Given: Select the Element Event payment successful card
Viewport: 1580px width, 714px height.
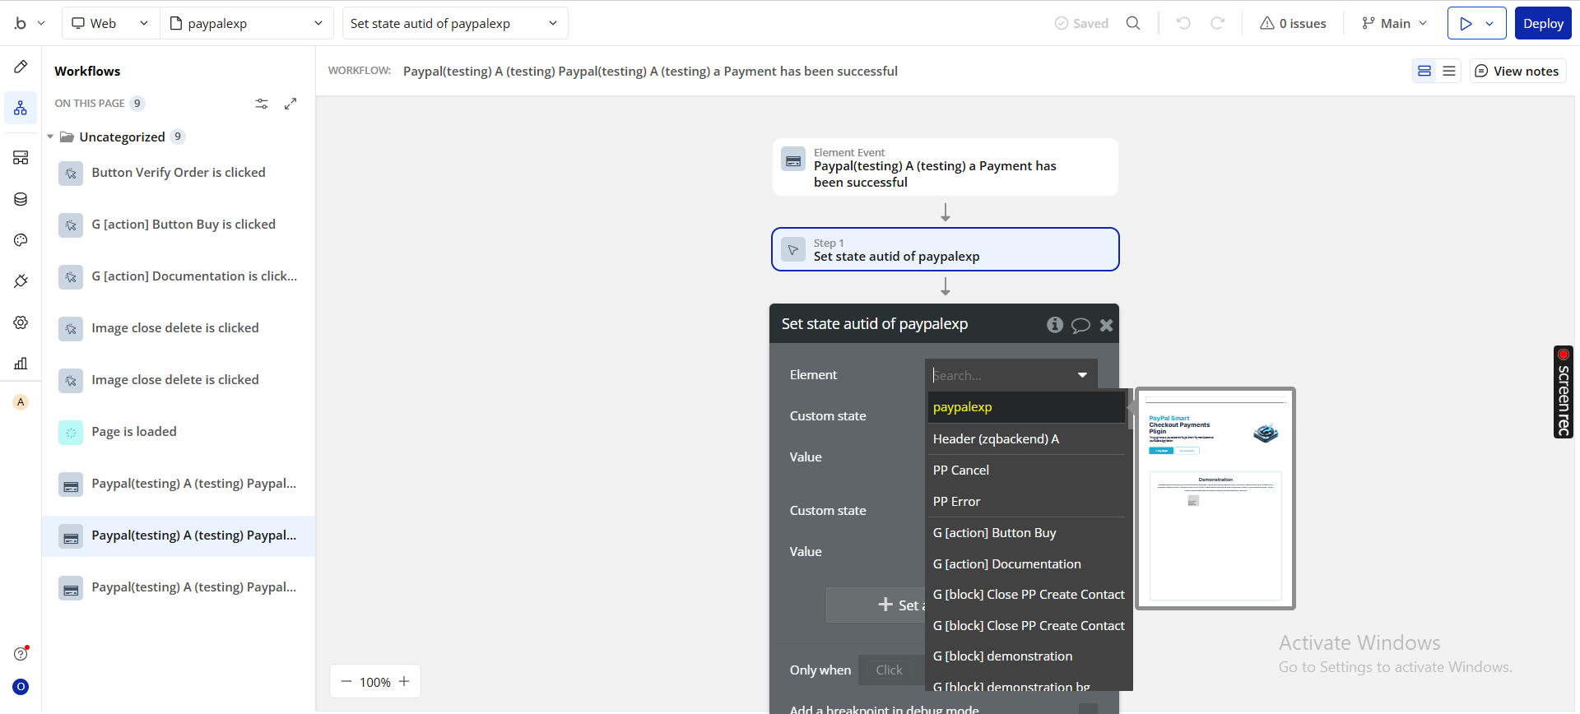Looking at the screenshot, I should coord(946,167).
